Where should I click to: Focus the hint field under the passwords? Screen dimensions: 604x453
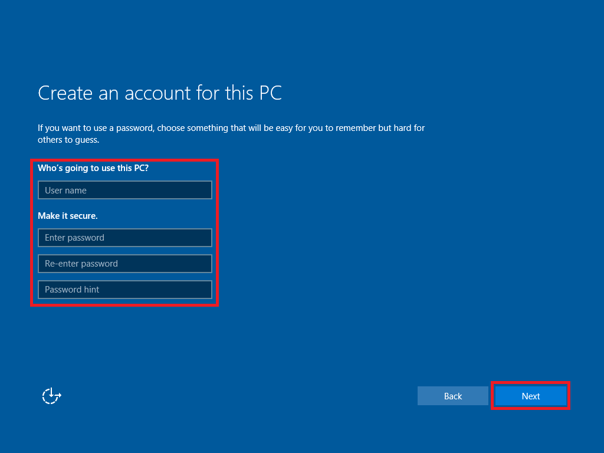pos(124,290)
